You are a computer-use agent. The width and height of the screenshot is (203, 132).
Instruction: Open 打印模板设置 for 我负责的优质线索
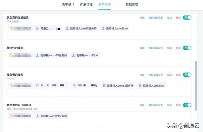tap(156, 18)
